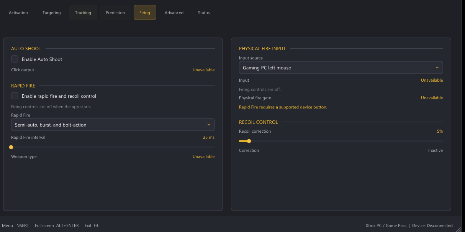Click the resize grip in window corner

pyautogui.click(x=458, y=229)
